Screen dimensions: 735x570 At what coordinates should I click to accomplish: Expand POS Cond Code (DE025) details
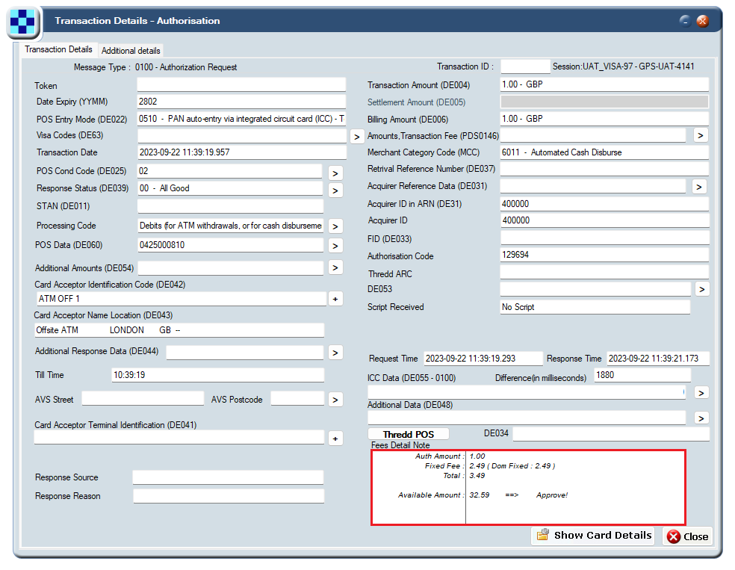(x=335, y=173)
